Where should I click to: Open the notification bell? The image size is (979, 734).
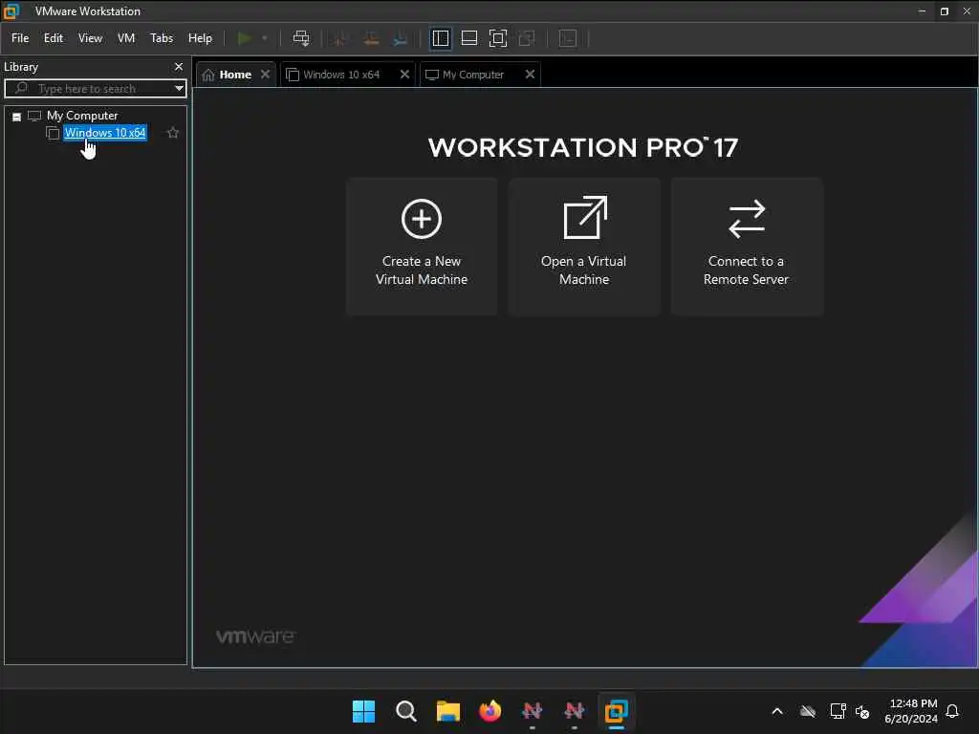click(x=952, y=711)
